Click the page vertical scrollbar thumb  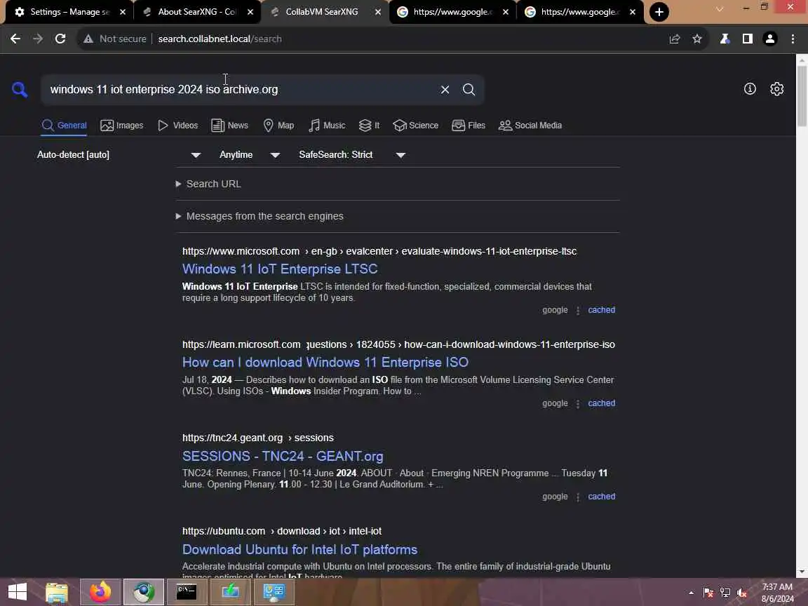tap(802, 95)
